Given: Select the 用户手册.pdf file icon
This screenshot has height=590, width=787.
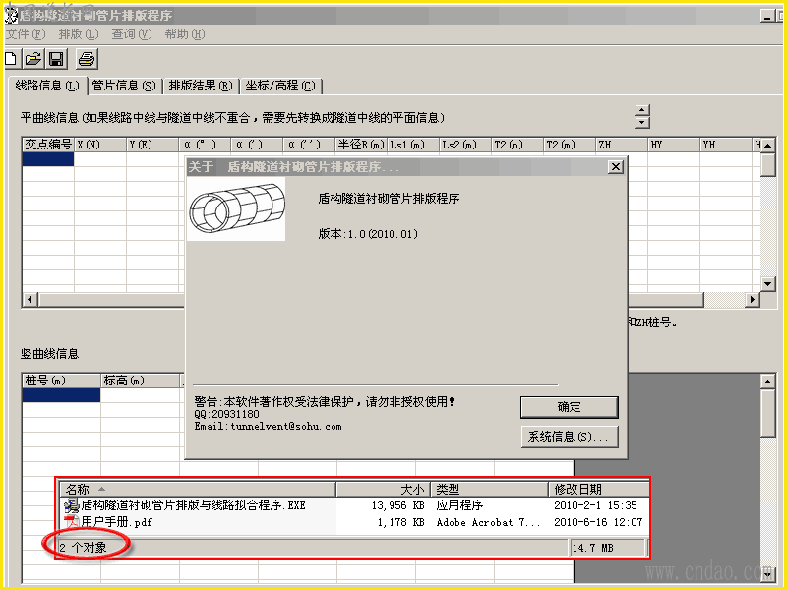Looking at the screenshot, I should pos(71,522).
